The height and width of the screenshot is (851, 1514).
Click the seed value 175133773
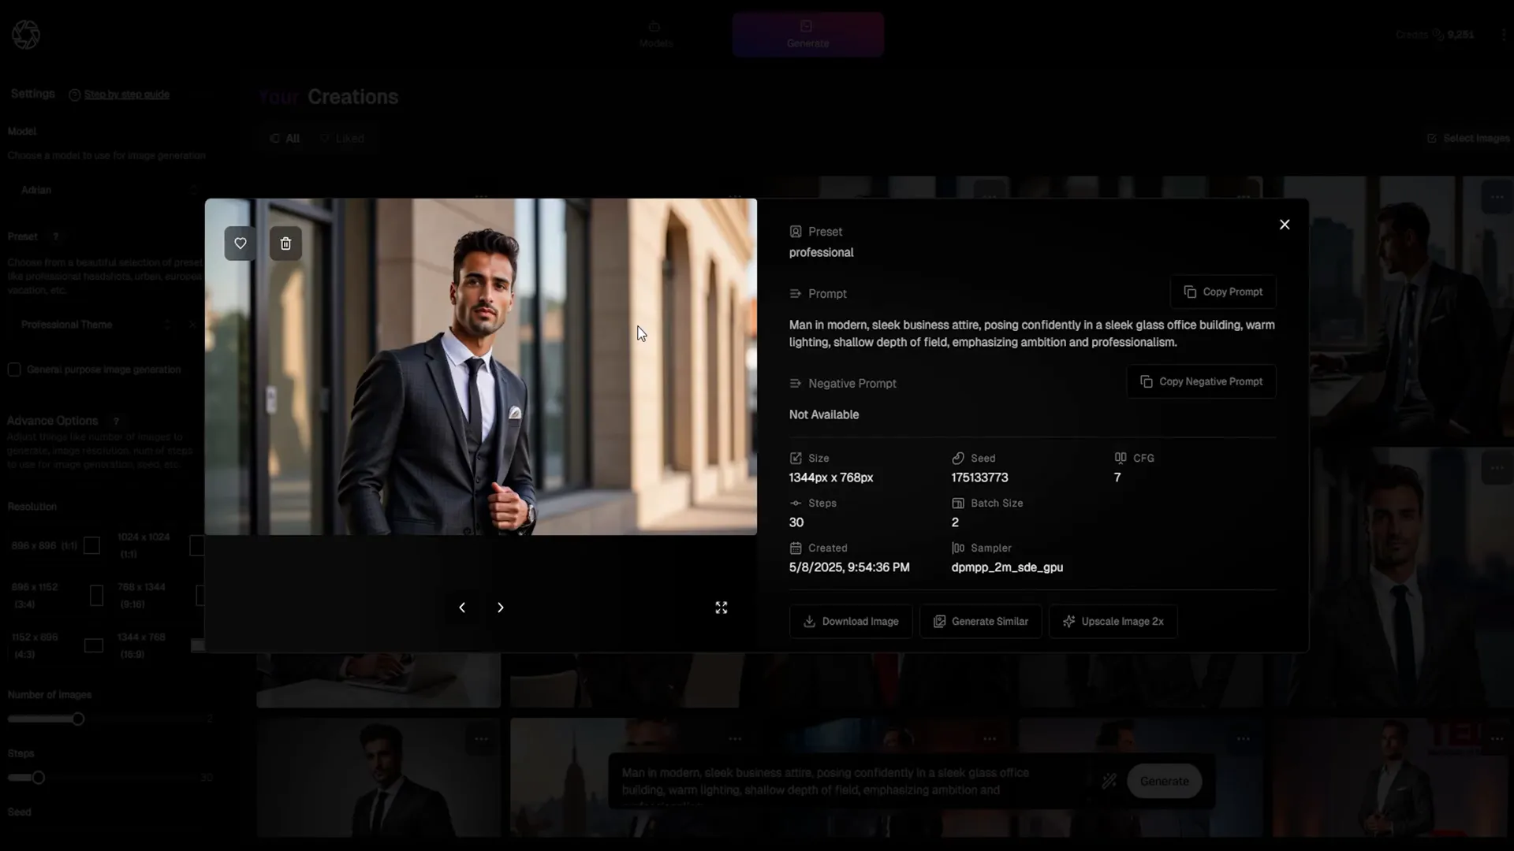coord(979,478)
